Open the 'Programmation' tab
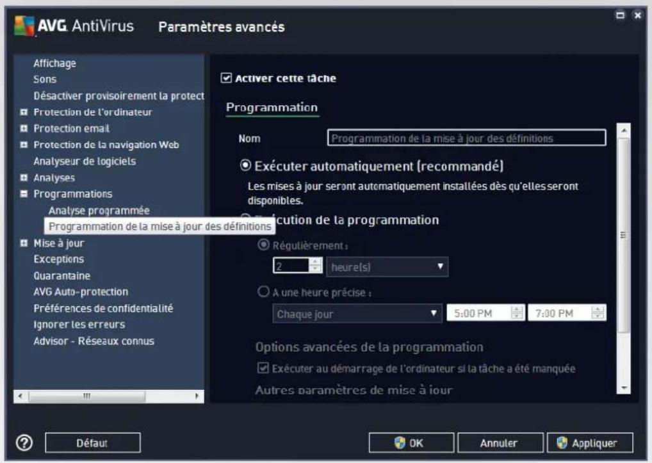Viewport: 652px width, 463px height. tap(272, 108)
